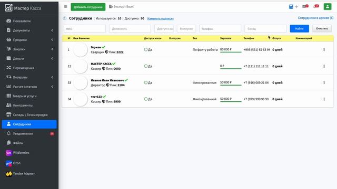
Task: Open the Склад filter field
Action: coord(265,29)
